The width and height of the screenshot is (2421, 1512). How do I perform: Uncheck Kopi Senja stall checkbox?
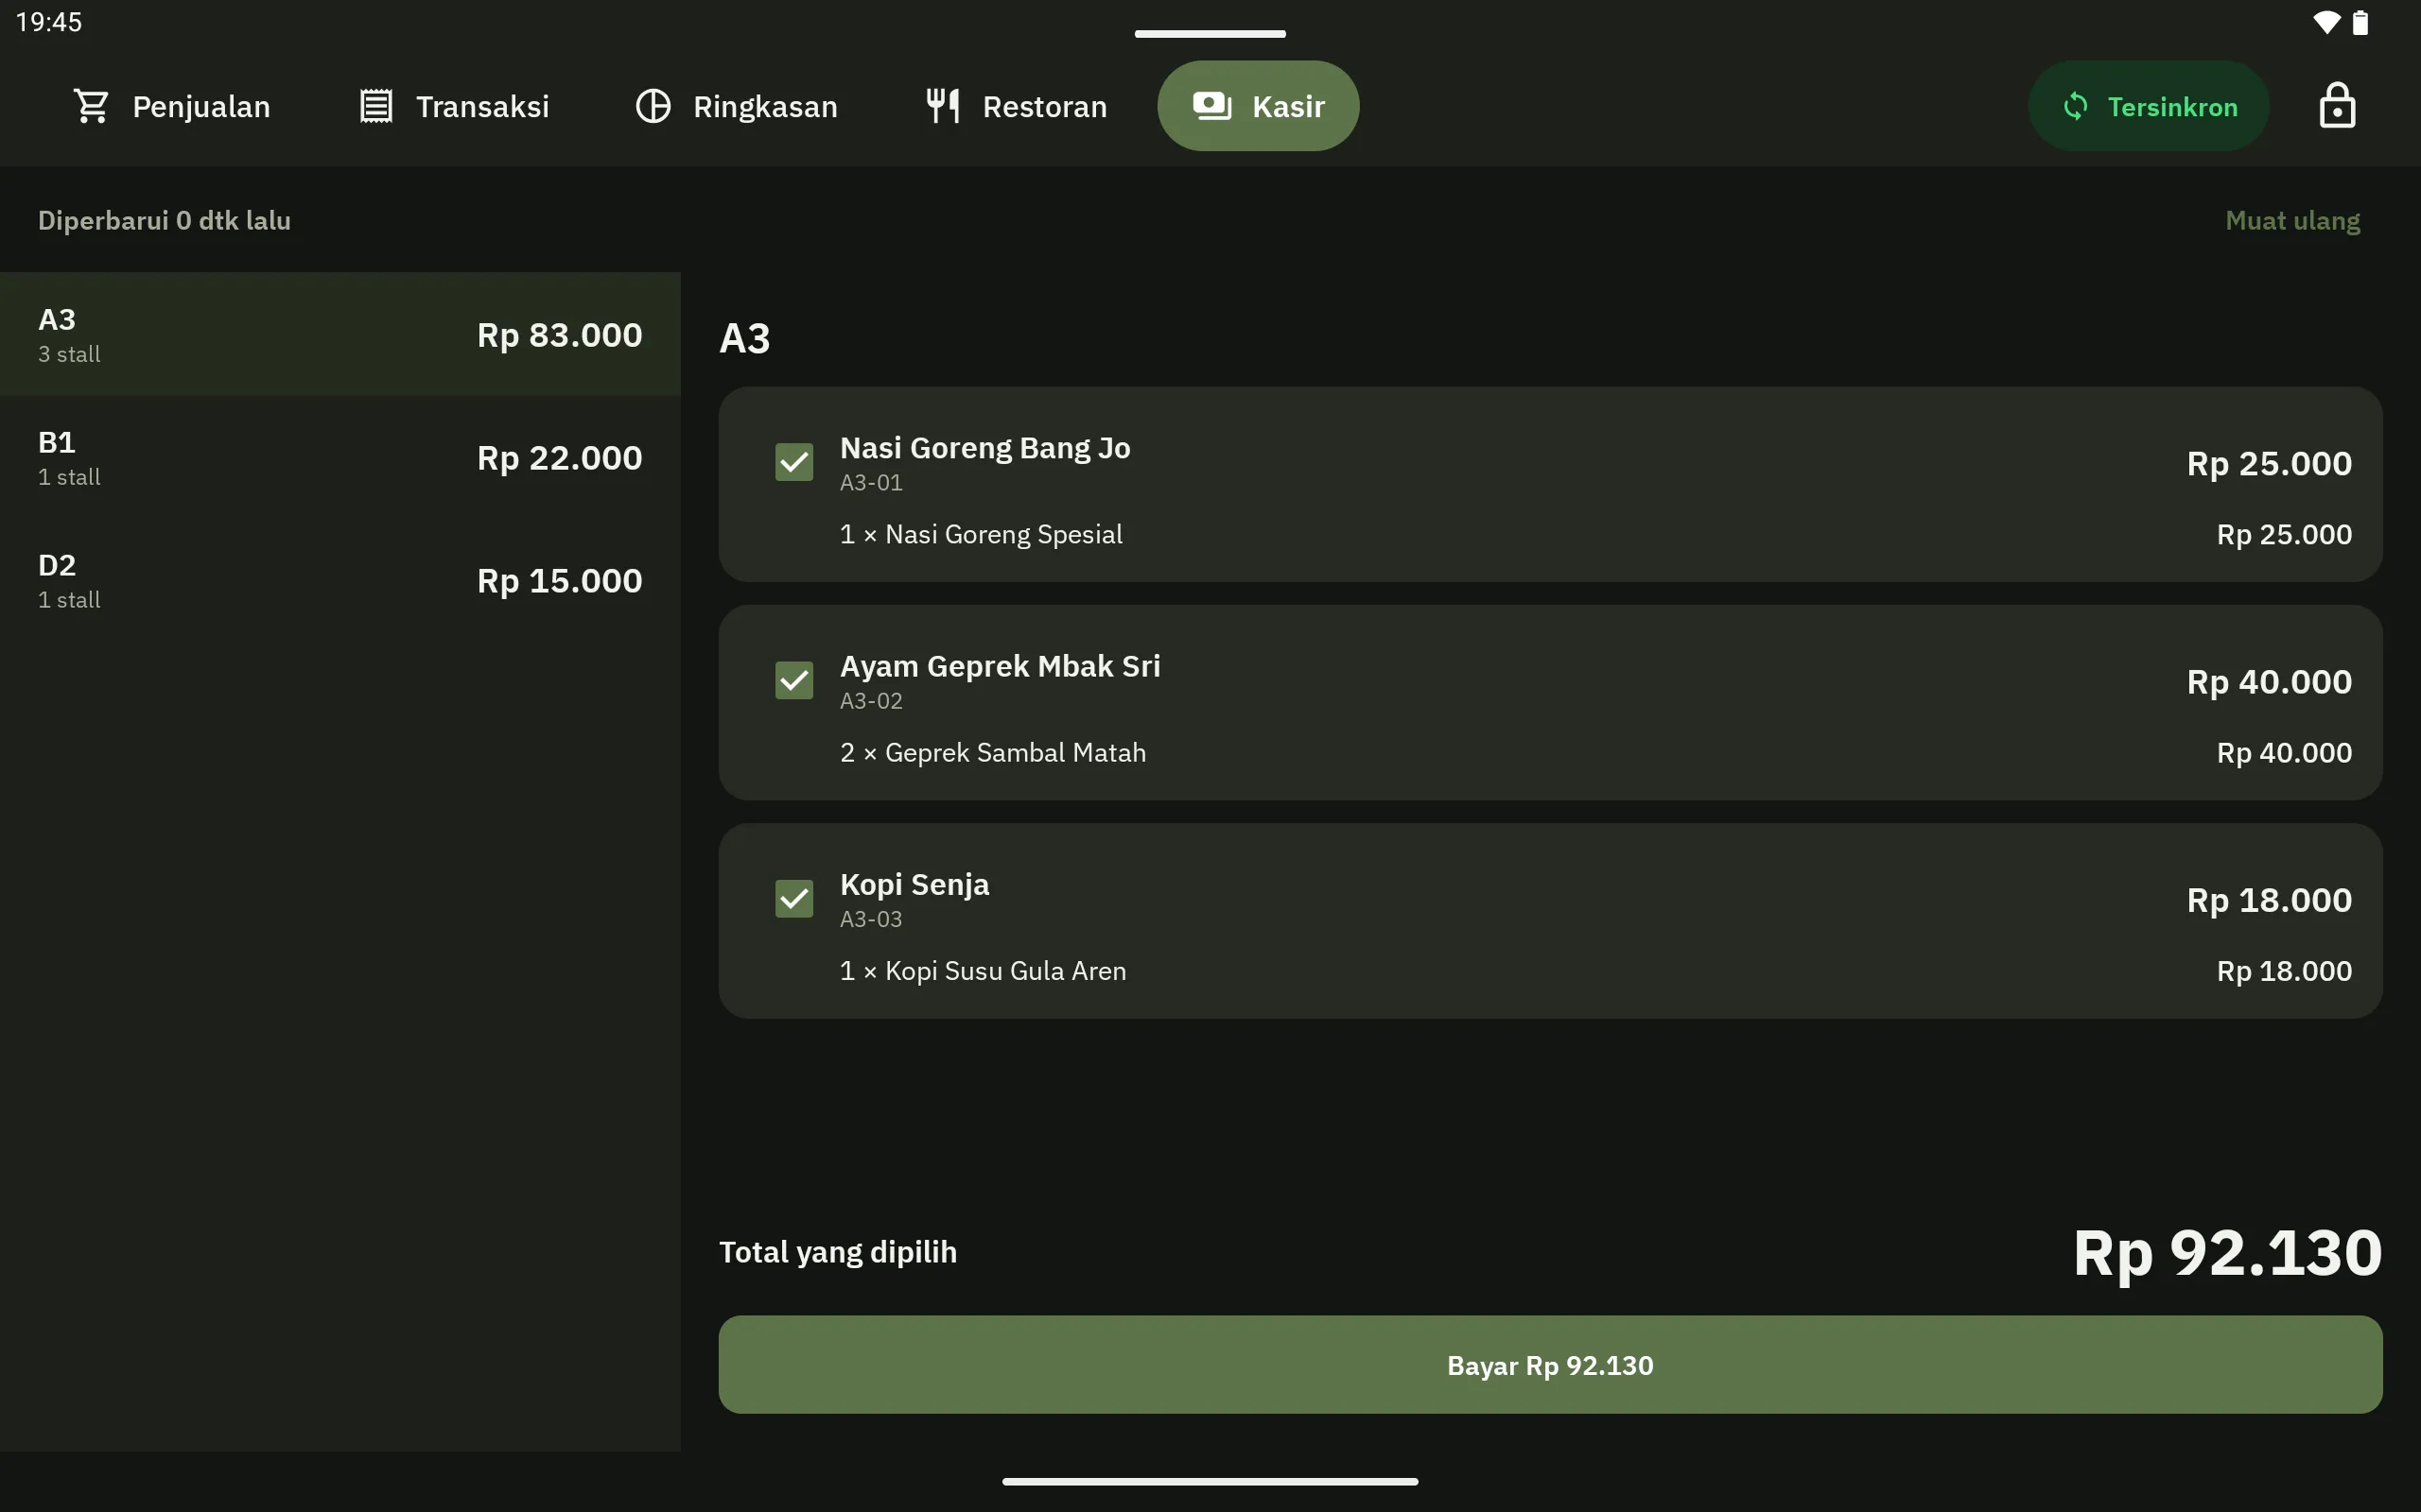point(794,898)
